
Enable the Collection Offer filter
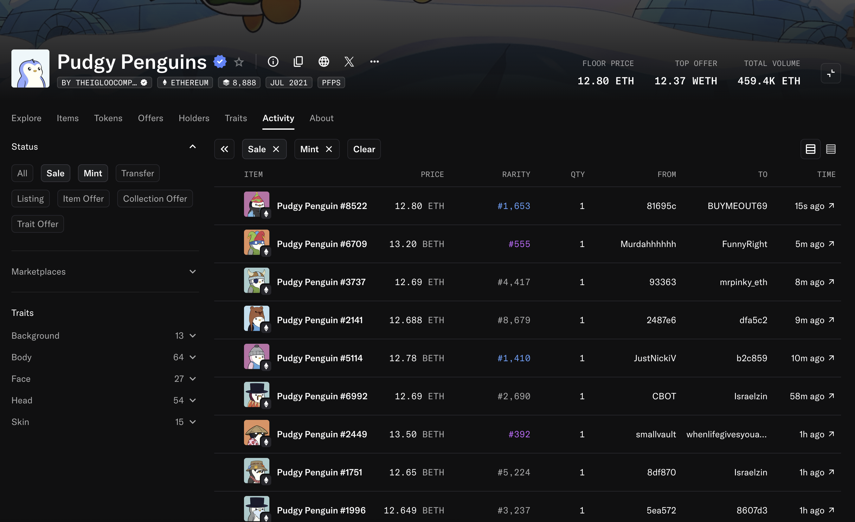(x=155, y=199)
